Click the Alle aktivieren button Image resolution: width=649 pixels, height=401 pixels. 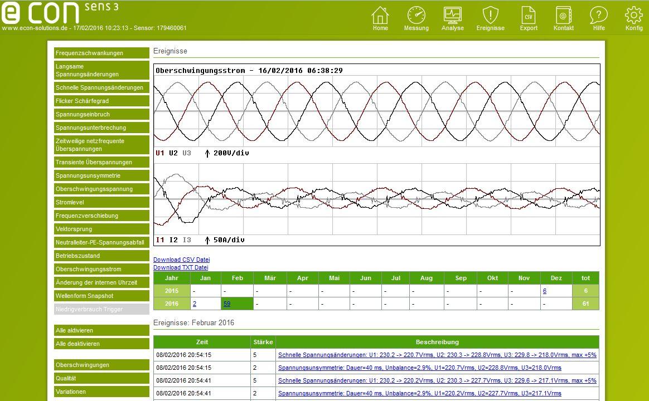101,330
